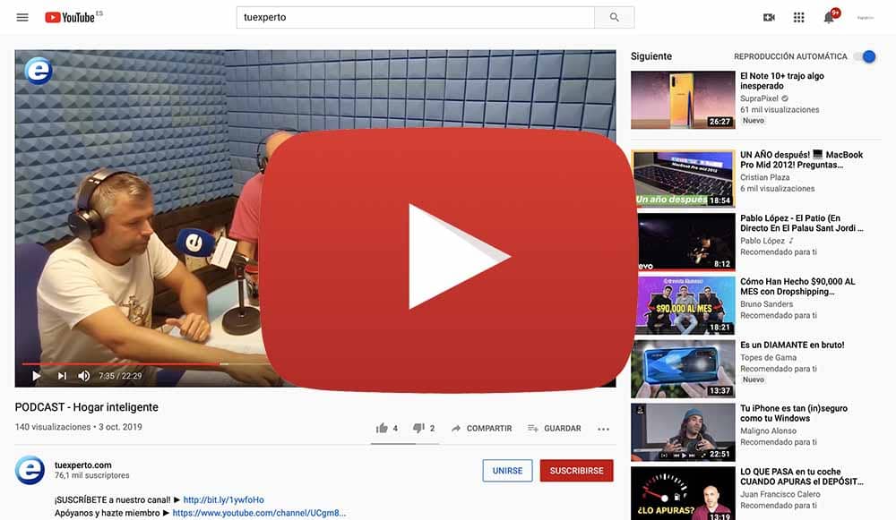Open the YouTube apps grid icon
Viewport: 896px width, 520px height.
[x=799, y=18]
